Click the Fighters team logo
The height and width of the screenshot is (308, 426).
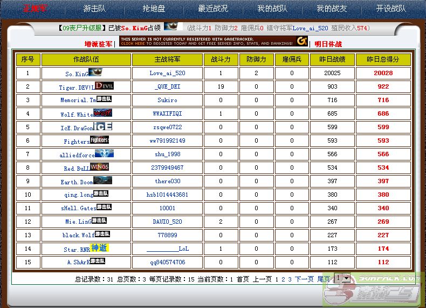pyautogui.click(x=100, y=140)
